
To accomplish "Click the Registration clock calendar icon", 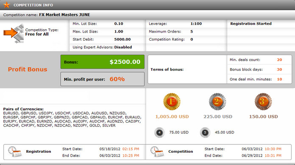I will (x=15, y=151).
